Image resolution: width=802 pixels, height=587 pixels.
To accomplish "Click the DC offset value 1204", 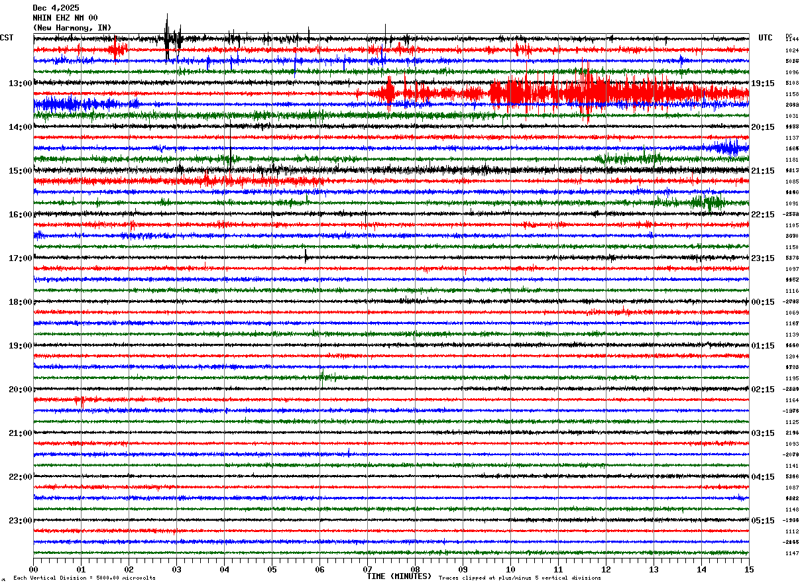I will click(x=792, y=356).
